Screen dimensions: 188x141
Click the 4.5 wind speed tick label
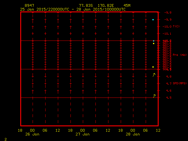pos(169,98)
